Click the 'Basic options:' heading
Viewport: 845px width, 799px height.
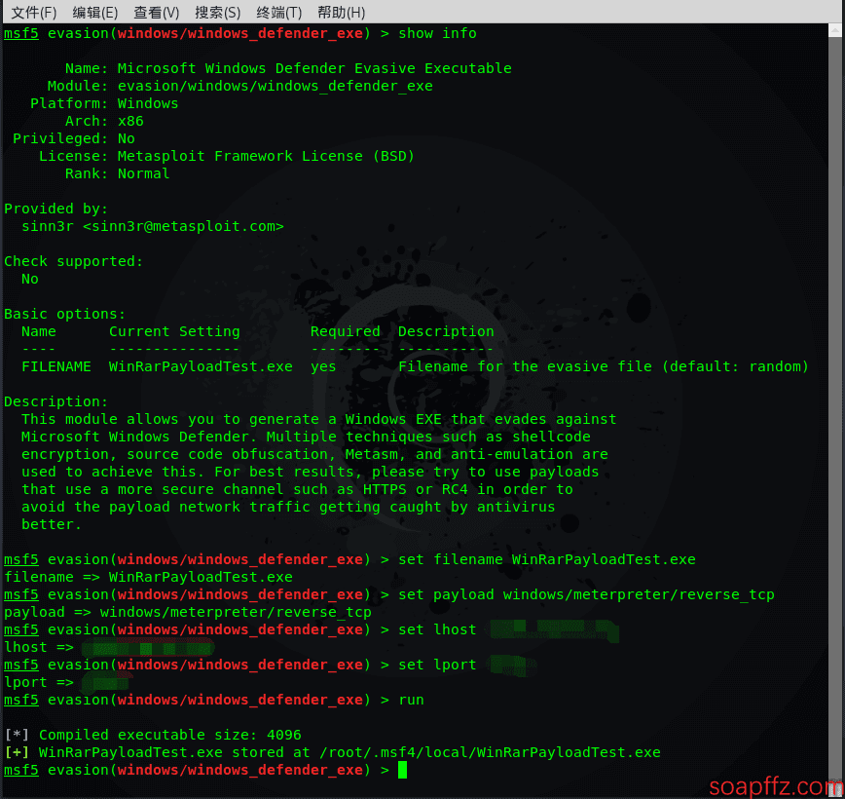64,314
